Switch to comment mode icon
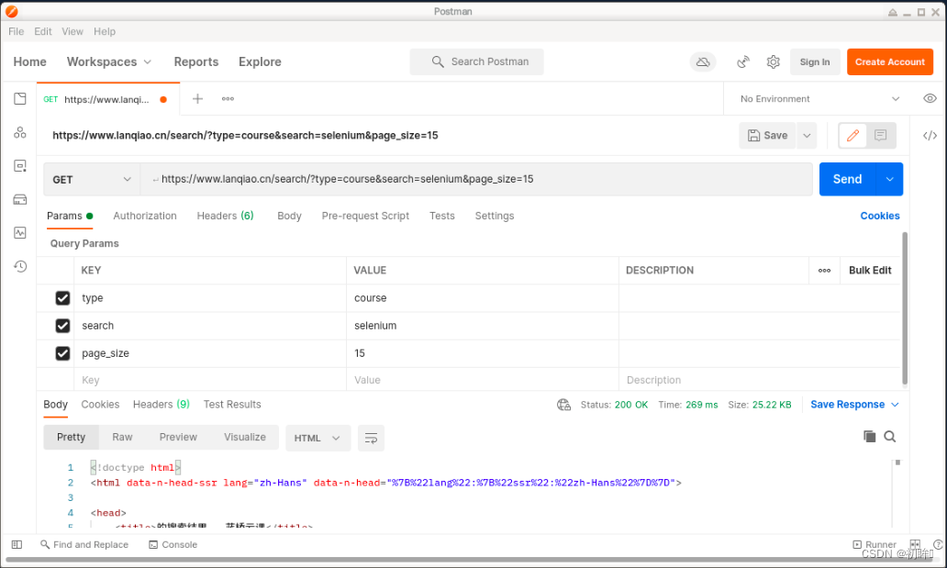The height and width of the screenshot is (568, 947). 881,136
